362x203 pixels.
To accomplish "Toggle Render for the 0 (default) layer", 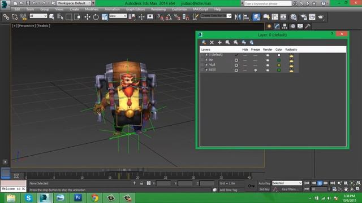I will 268,55.
